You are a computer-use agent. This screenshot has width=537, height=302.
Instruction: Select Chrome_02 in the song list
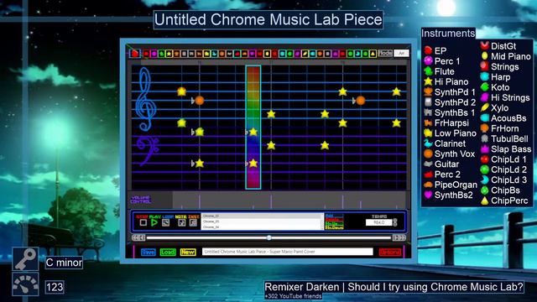pyautogui.click(x=261, y=216)
